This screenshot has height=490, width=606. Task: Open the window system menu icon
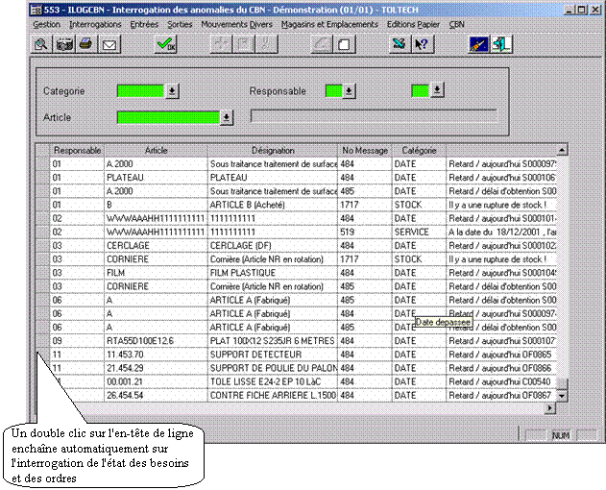(36, 10)
